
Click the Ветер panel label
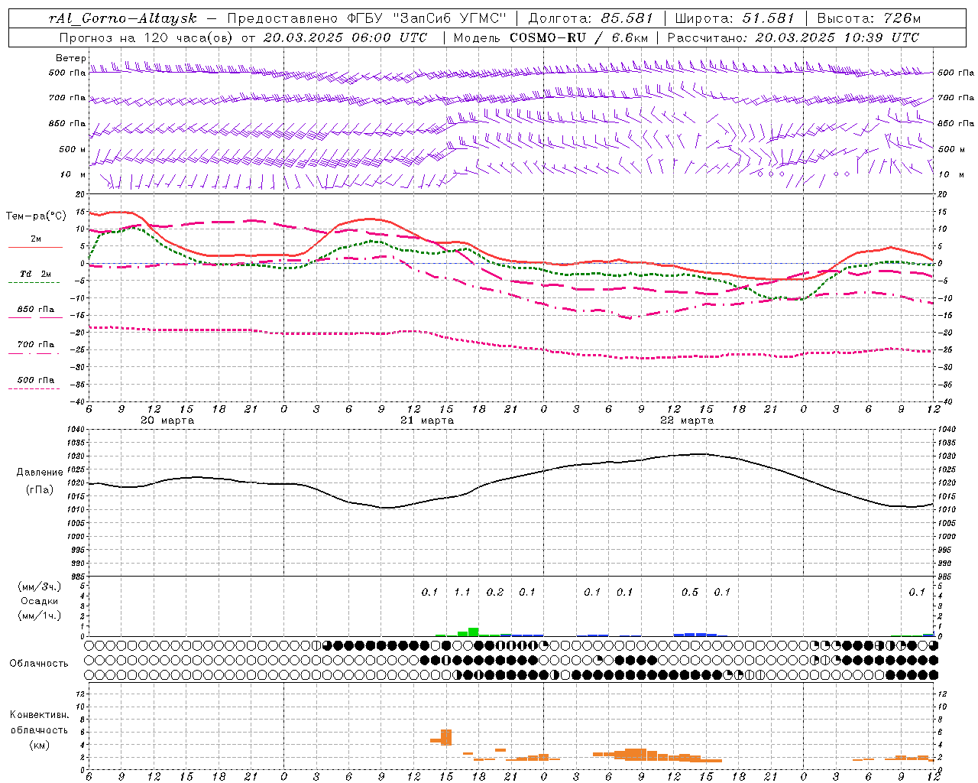coord(70,58)
